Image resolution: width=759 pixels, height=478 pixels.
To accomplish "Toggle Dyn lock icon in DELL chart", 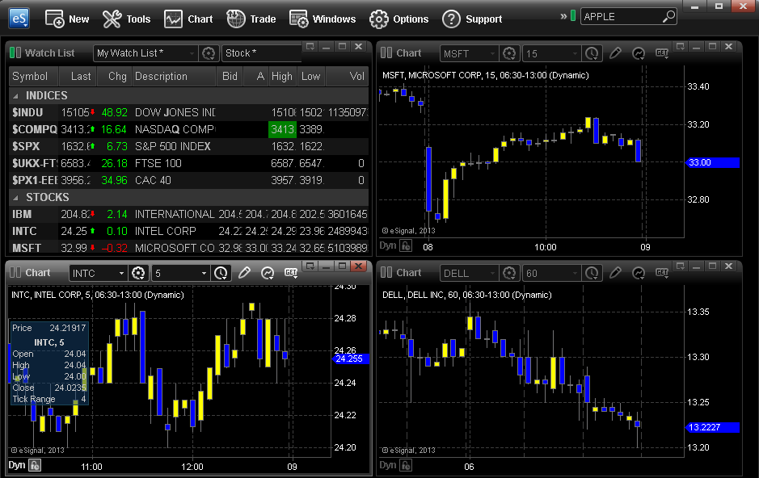I will pos(406,465).
